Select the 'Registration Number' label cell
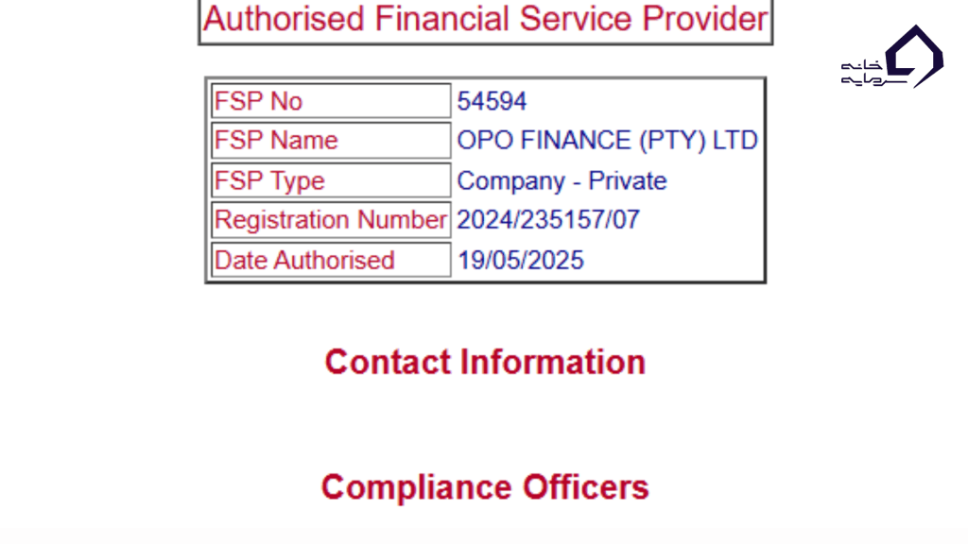This screenshot has width=968, height=544. (x=331, y=220)
